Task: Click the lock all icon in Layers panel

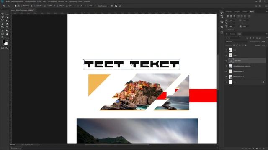Action: coord(246,45)
